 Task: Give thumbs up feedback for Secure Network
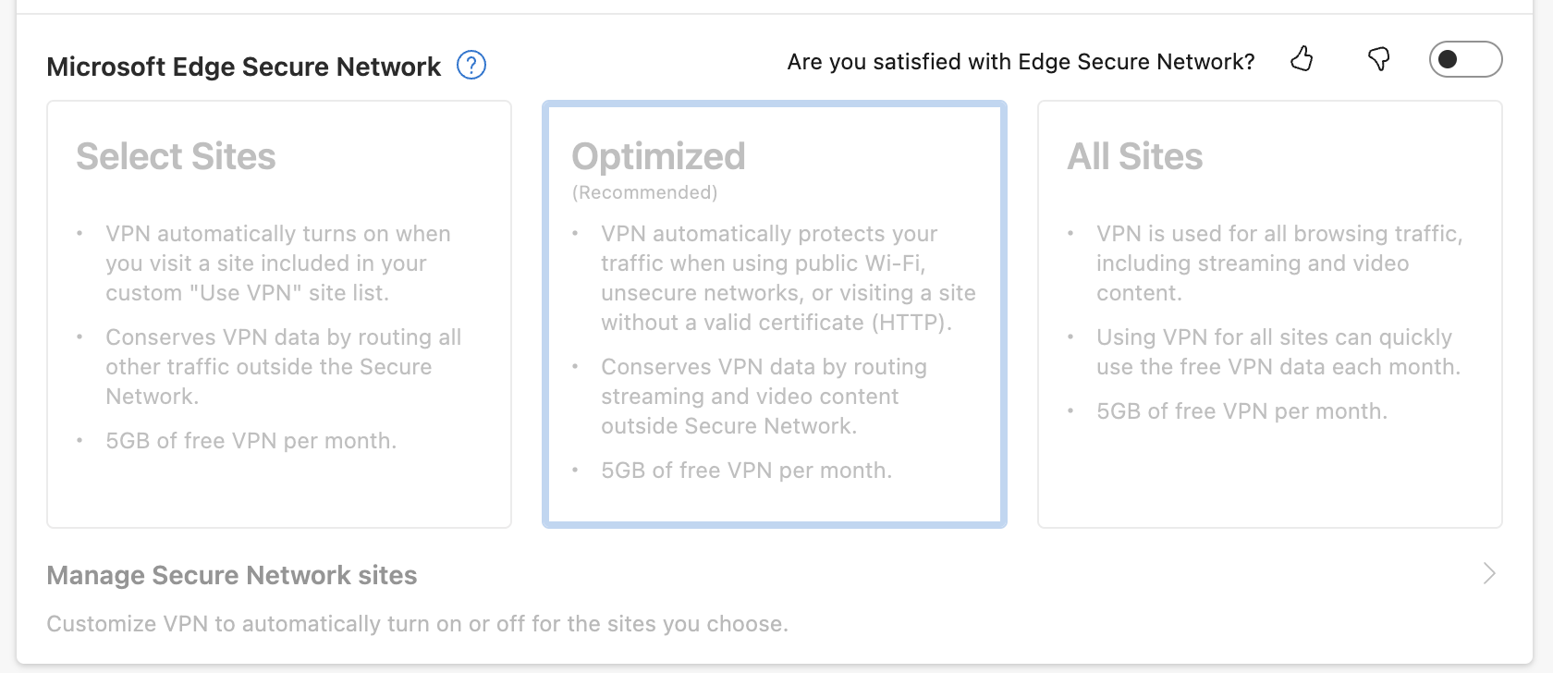1302,60
